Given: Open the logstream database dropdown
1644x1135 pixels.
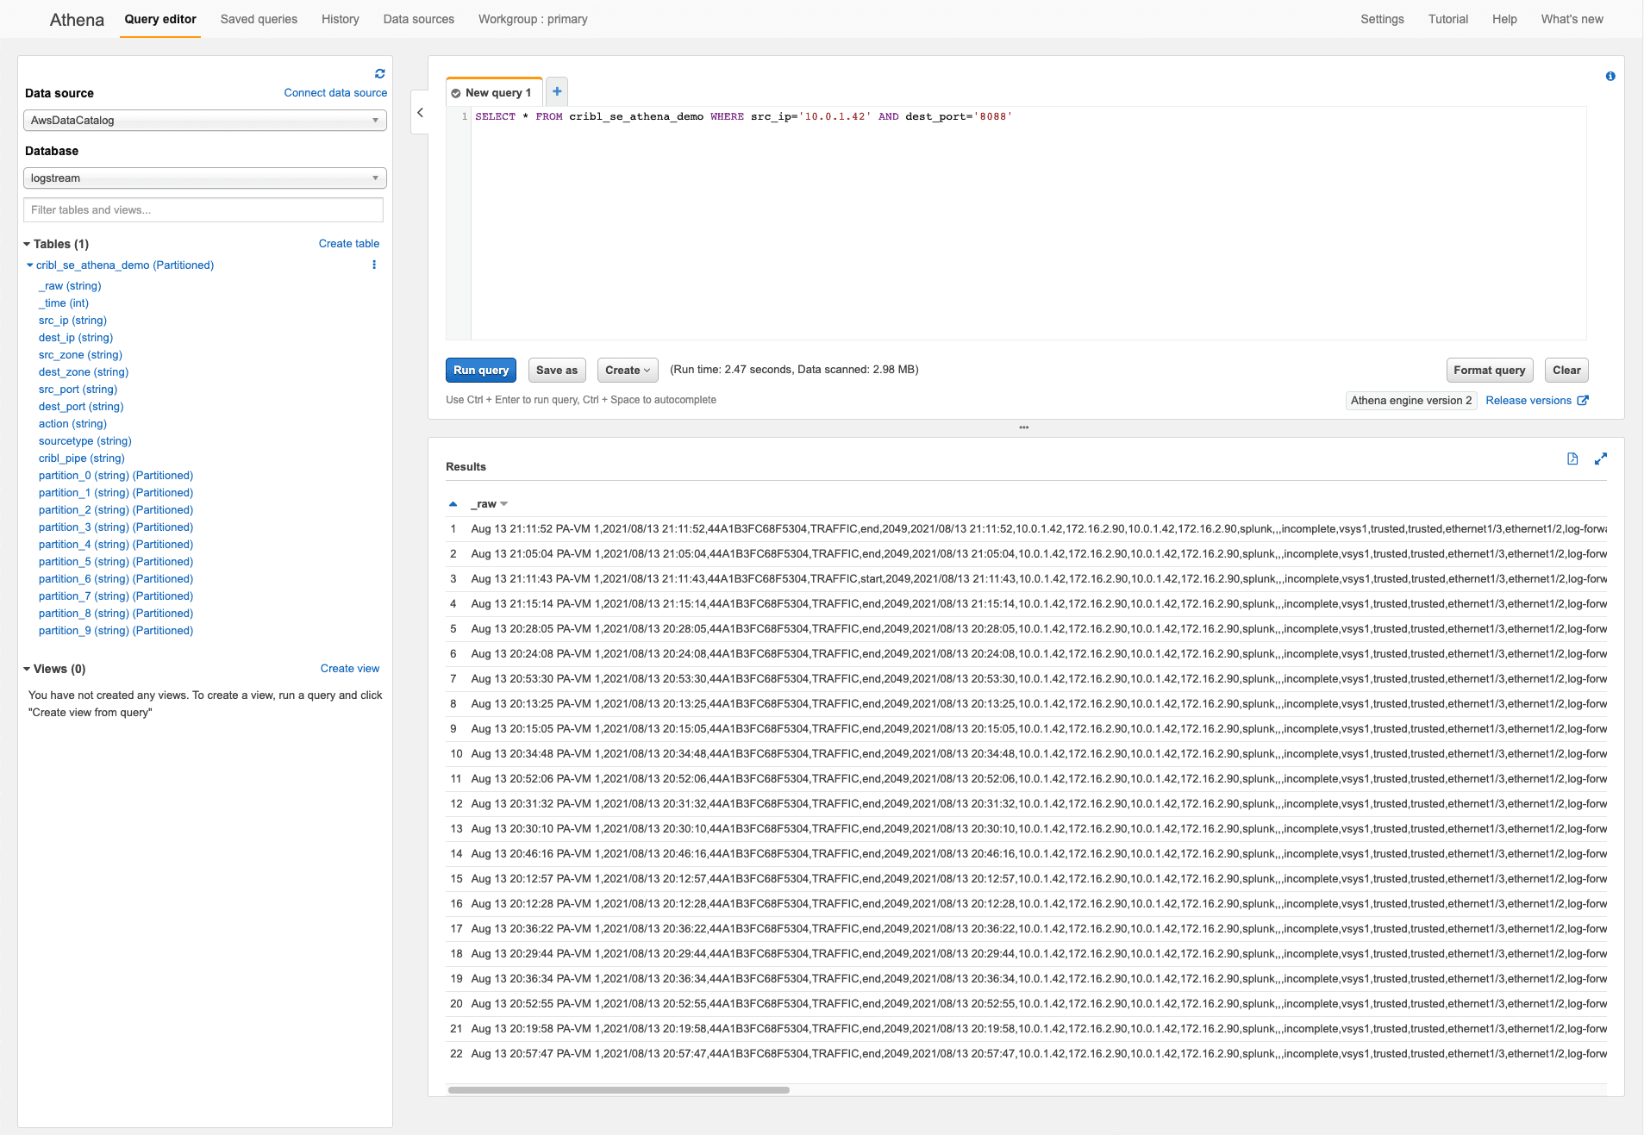Looking at the screenshot, I should point(204,178).
